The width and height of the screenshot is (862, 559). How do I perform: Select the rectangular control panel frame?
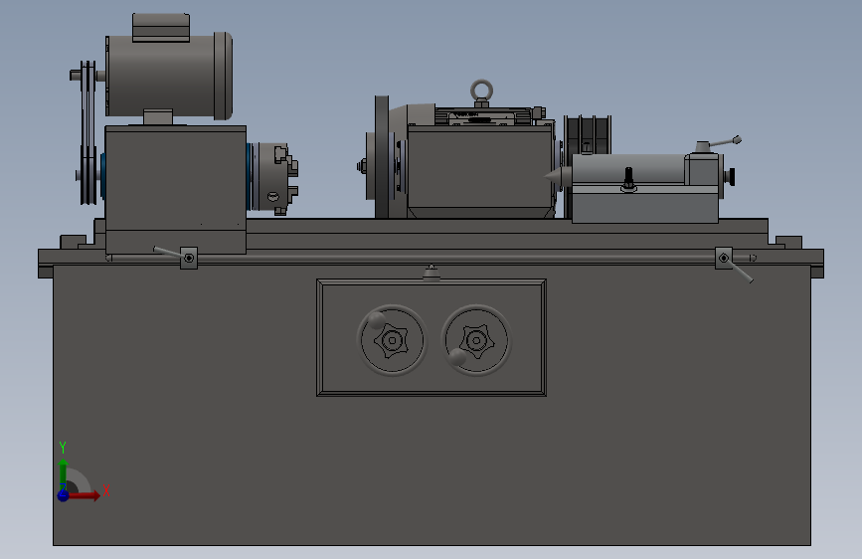tap(431, 338)
